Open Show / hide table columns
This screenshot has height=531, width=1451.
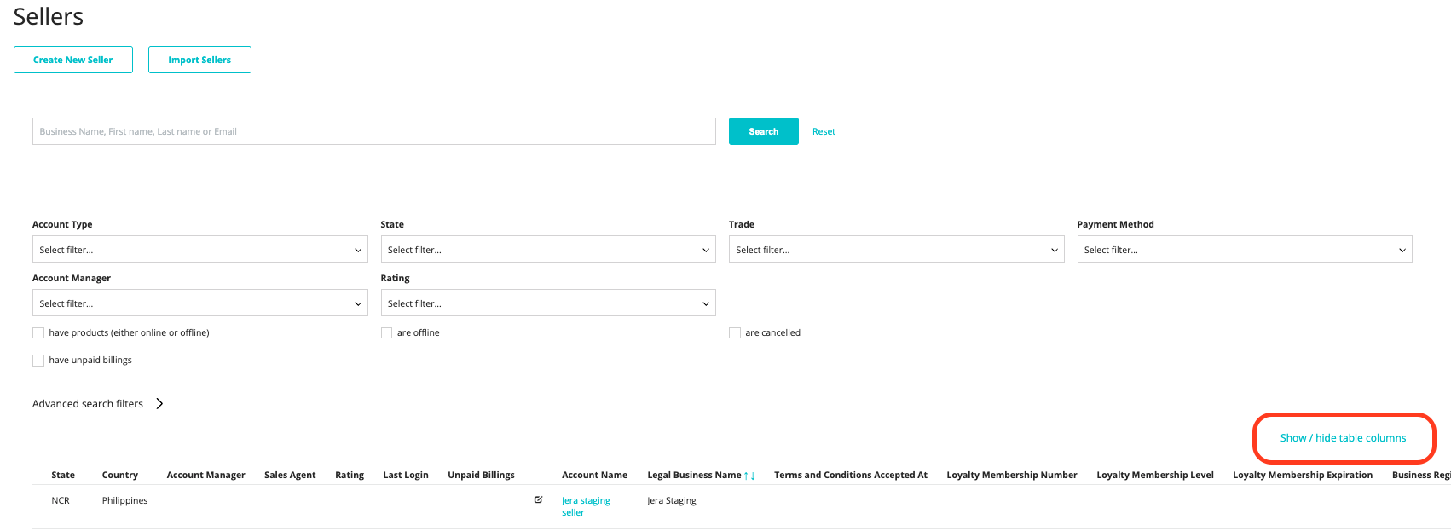[x=1344, y=438]
